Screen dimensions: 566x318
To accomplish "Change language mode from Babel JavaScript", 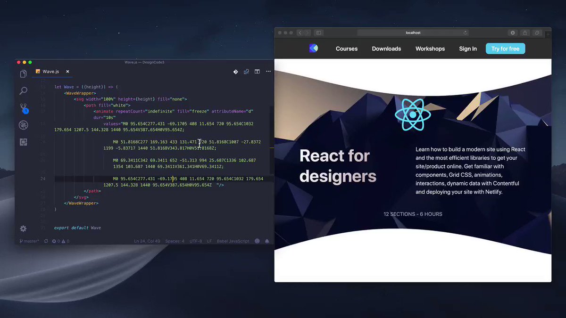I will pyautogui.click(x=233, y=241).
